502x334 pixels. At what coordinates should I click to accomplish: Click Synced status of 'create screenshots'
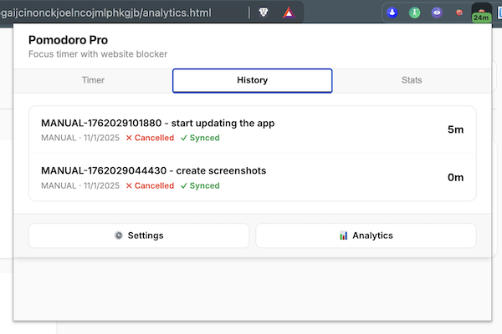point(200,185)
